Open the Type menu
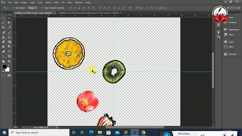Screen dimensions: 242x136 40,3
